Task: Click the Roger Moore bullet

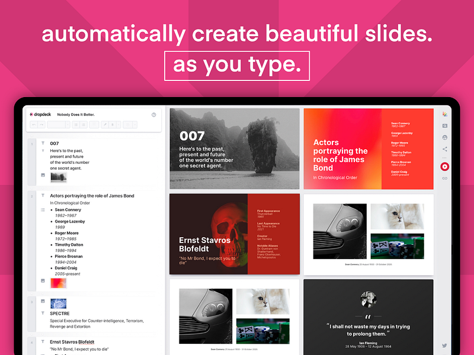Action: (x=66, y=233)
